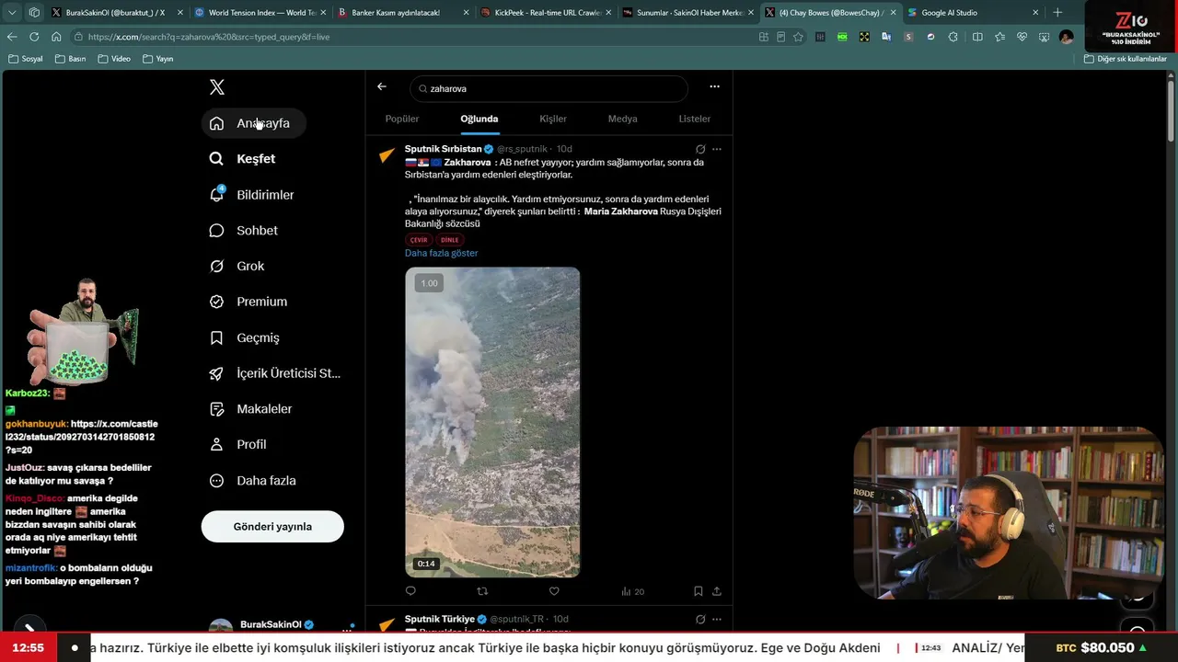View analytics showing 20 views
This screenshot has height=662, width=1178.
[x=632, y=591]
